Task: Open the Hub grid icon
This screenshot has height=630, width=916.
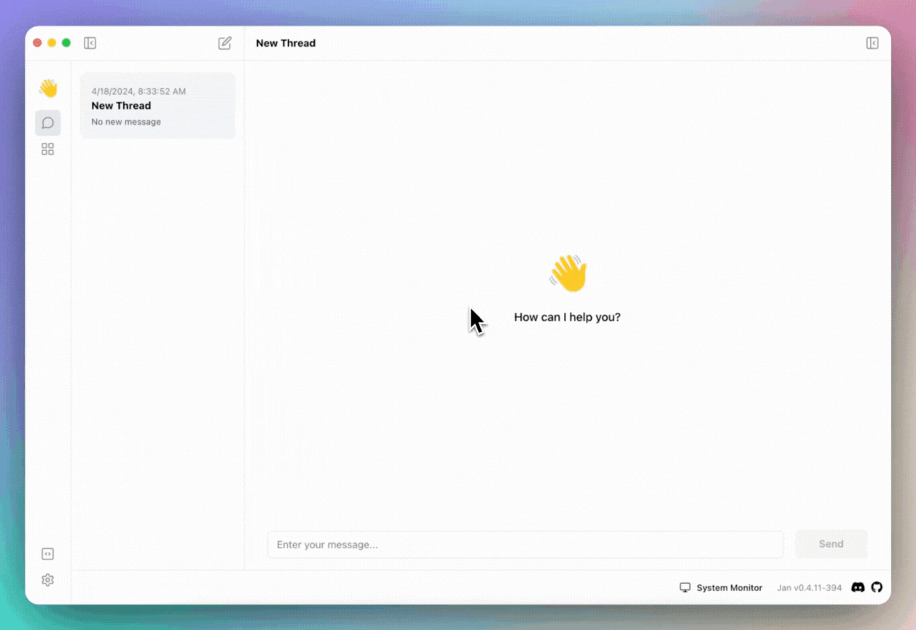Action: (x=48, y=149)
